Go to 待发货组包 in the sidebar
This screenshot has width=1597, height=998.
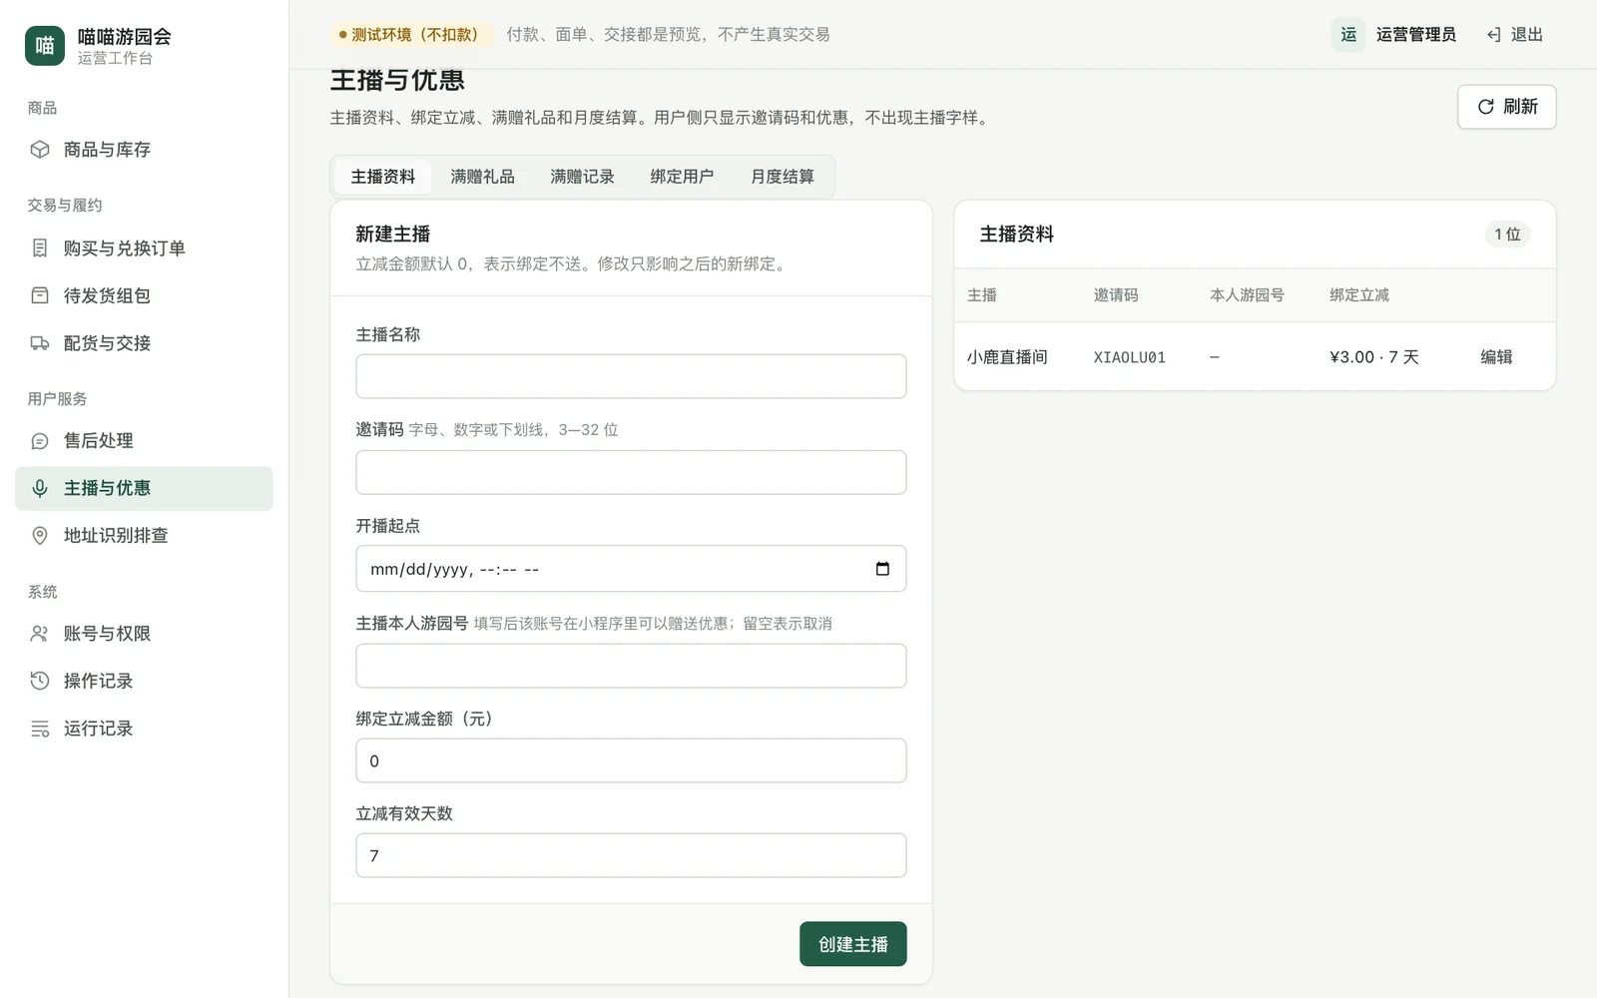(x=144, y=295)
